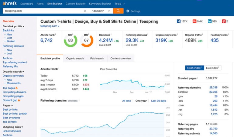234x137 pixels.
Task: Click the UR 83 green gauge
Action: 71,41
